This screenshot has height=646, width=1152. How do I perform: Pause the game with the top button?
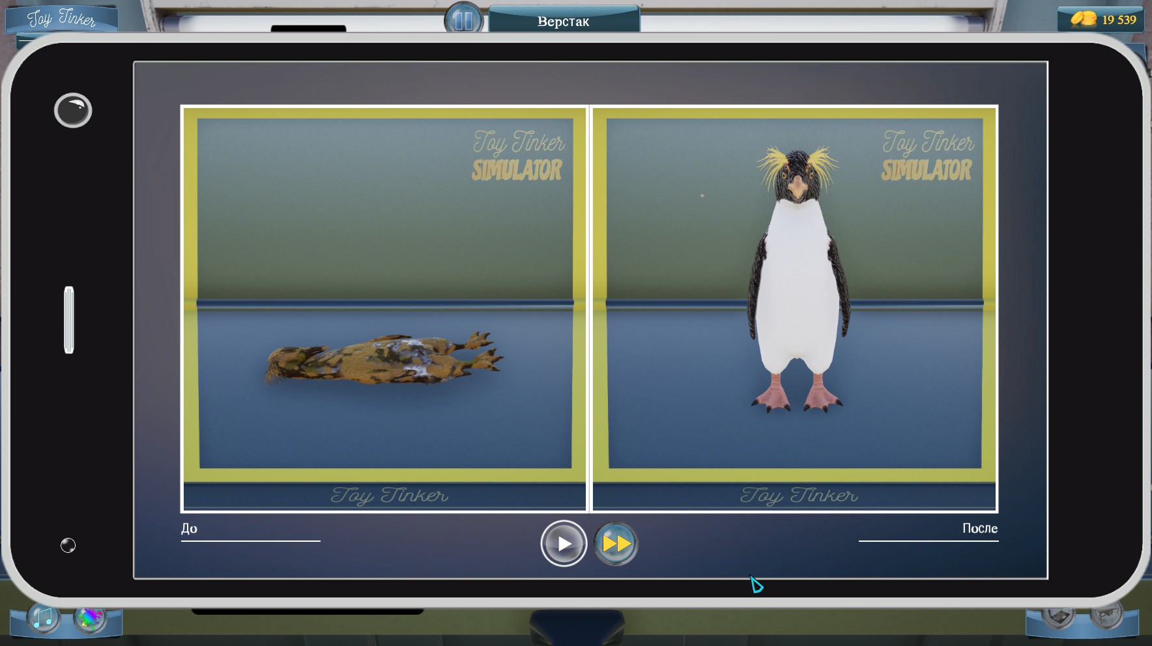pos(463,20)
